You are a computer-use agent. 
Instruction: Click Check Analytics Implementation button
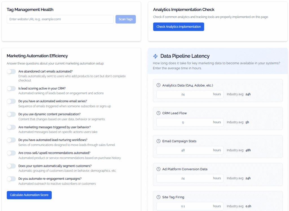click(x=178, y=27)
